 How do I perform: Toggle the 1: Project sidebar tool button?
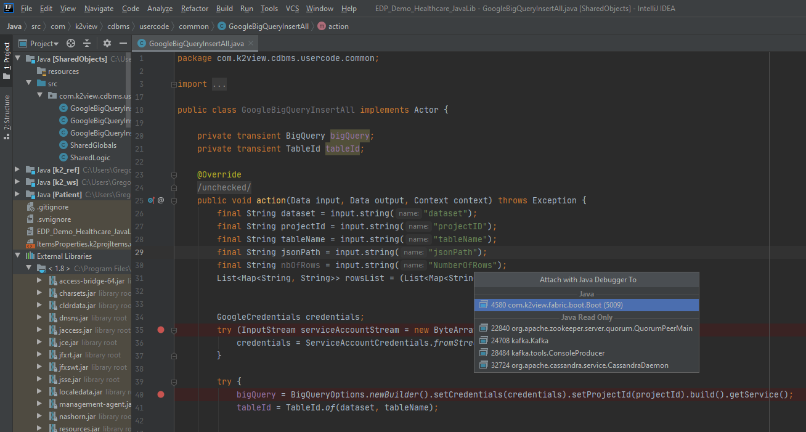point(7,60)
